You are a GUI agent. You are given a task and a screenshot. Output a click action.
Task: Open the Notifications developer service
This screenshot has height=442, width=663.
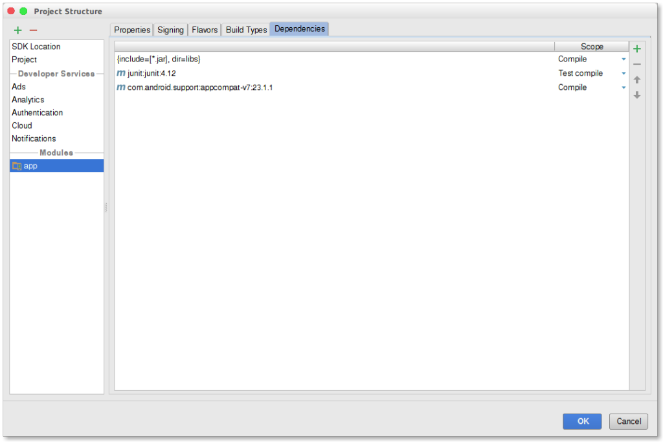tap(57, 138)
